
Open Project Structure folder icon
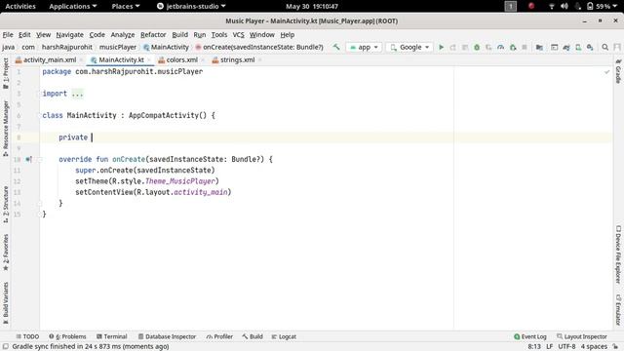pos(539,47)
